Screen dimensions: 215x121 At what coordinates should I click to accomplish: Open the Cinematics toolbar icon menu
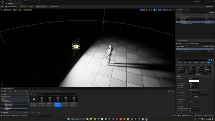point(31,6)
